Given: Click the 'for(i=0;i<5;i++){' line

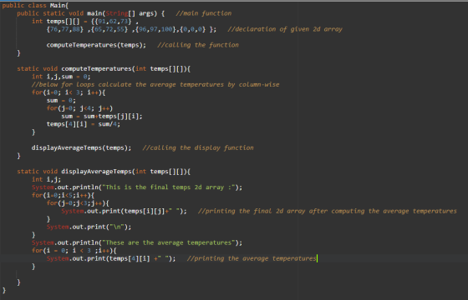Looking at the screenshot, I should click(63, 195).
